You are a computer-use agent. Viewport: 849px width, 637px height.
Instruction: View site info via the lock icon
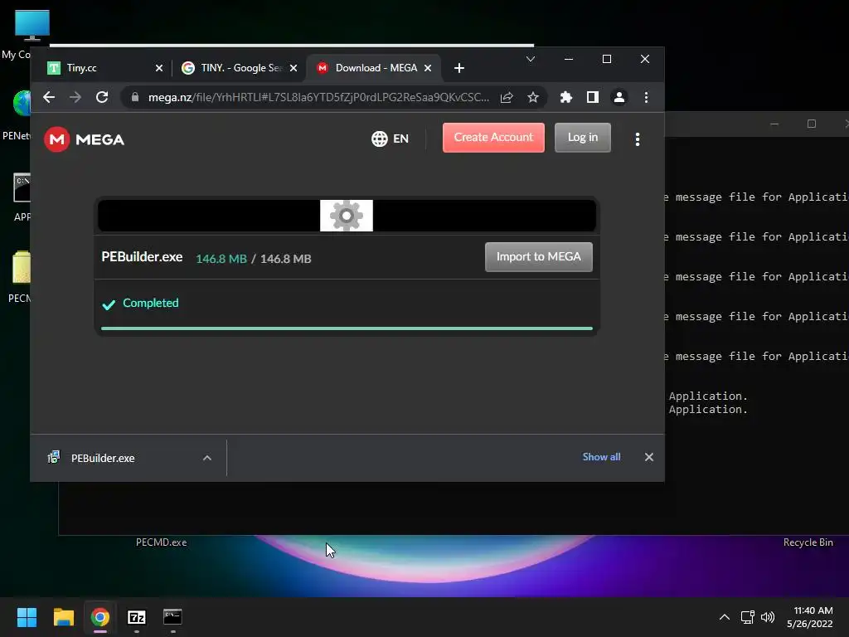[x=135, y=98]
